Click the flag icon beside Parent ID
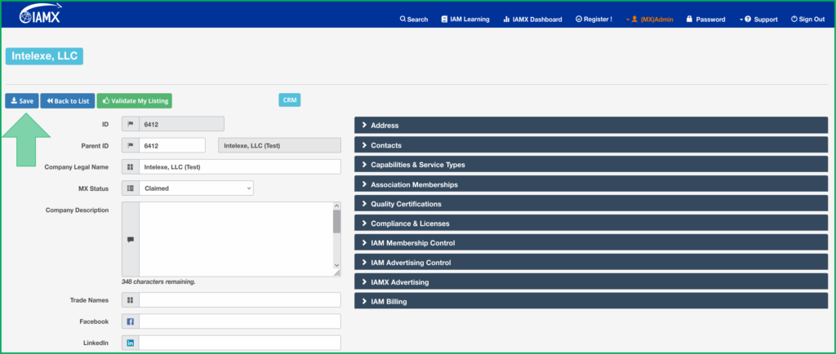The height and width of the screenshot is (354, 836). [130, 145]
